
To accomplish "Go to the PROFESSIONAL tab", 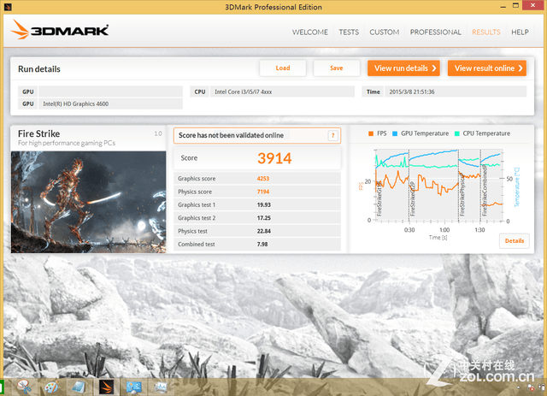I will point(435,33).
